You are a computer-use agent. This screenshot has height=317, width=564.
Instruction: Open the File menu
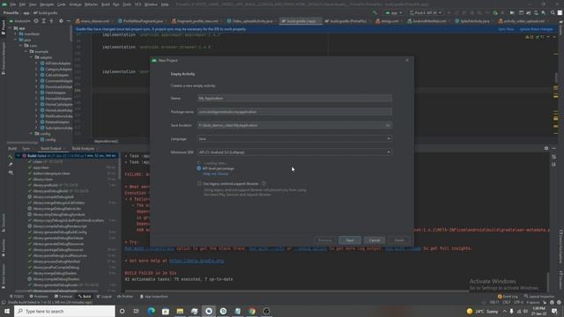(x=13, y=4)
